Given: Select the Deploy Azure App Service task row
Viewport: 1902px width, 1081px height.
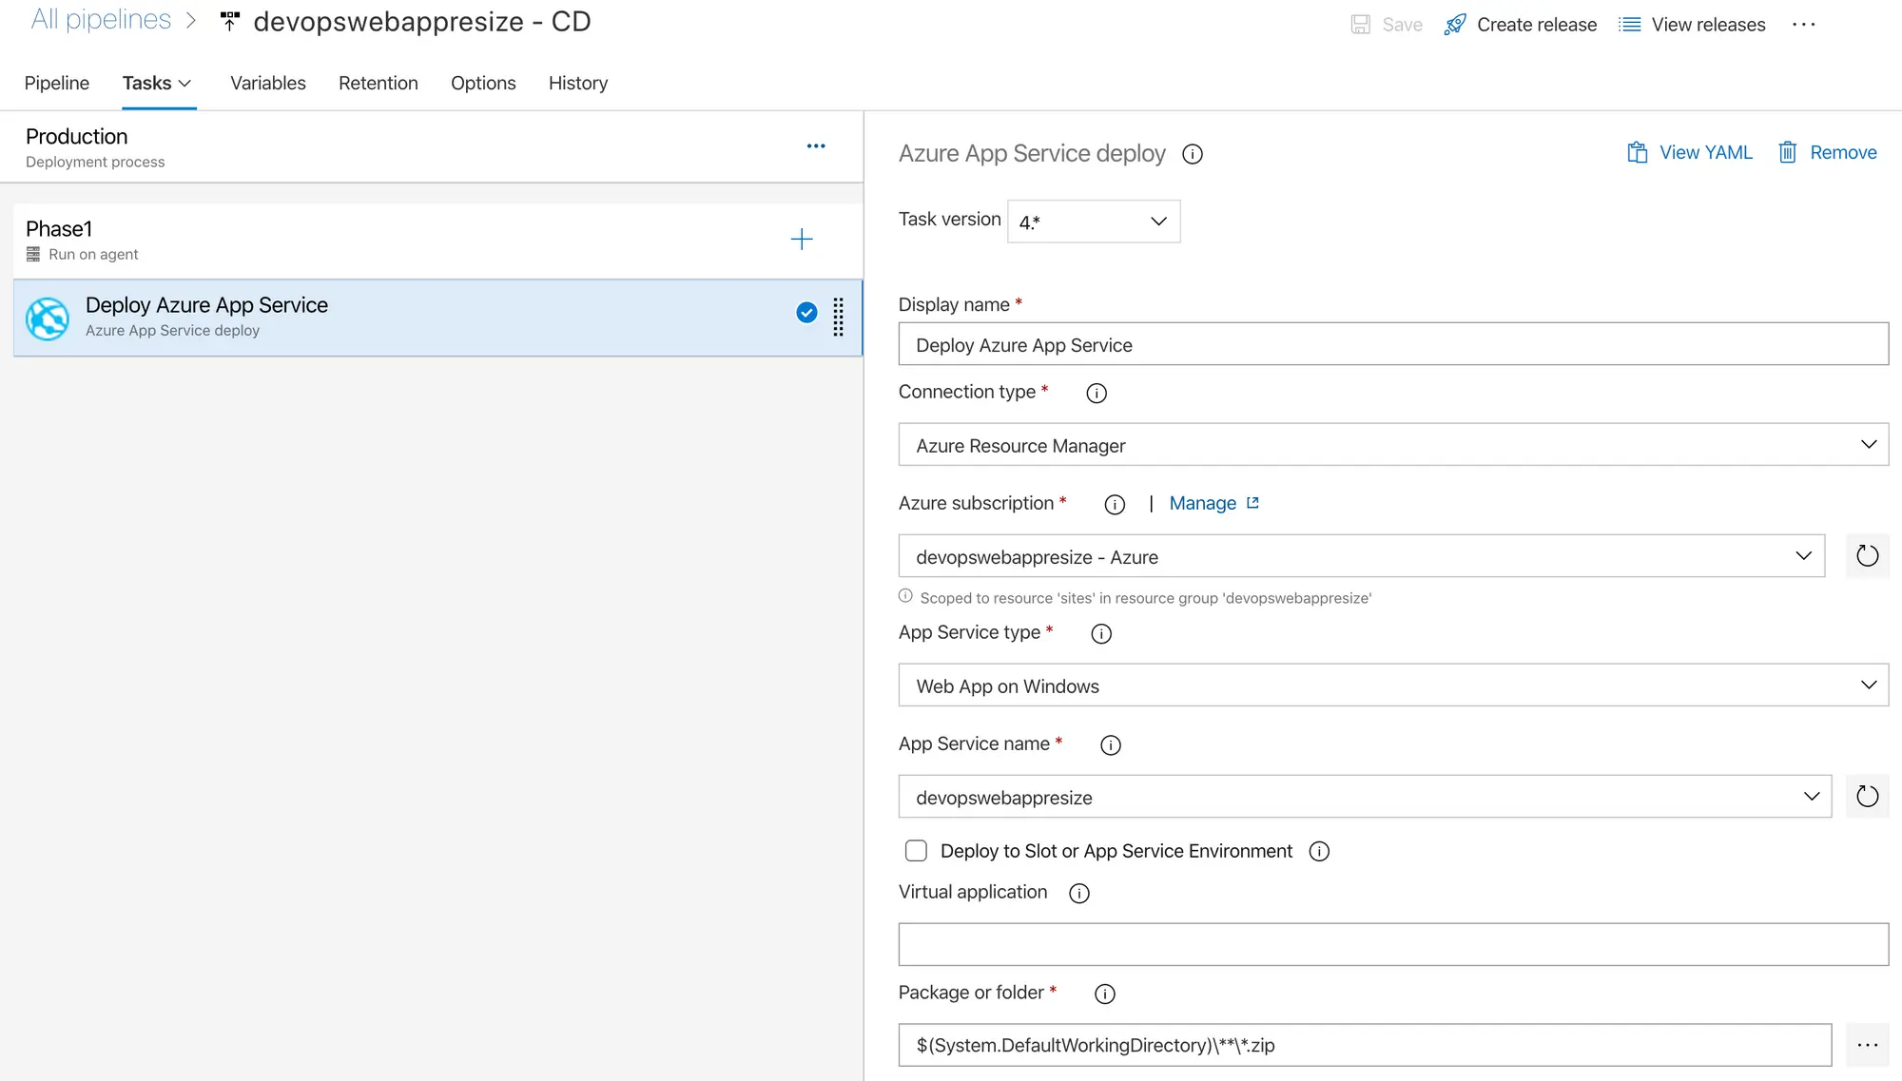Looking at the screenshot, I should (x=438, y=318).
